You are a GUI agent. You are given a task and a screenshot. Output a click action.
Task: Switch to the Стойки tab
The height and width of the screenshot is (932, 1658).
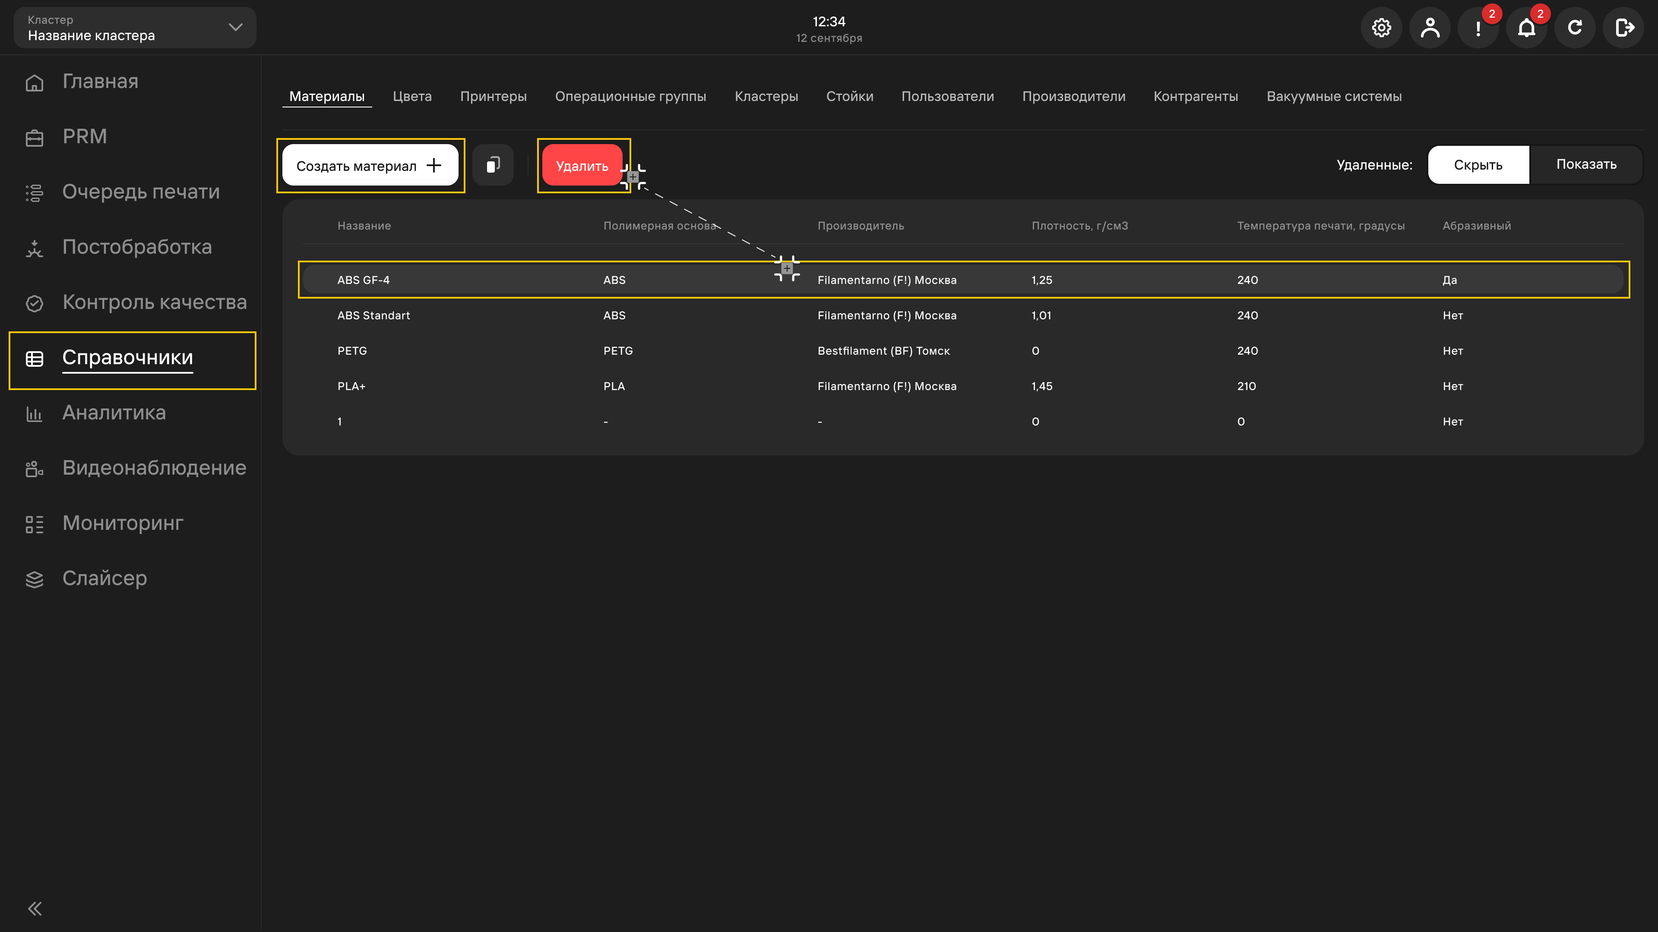pyautogui.click(x=850, y=97)
